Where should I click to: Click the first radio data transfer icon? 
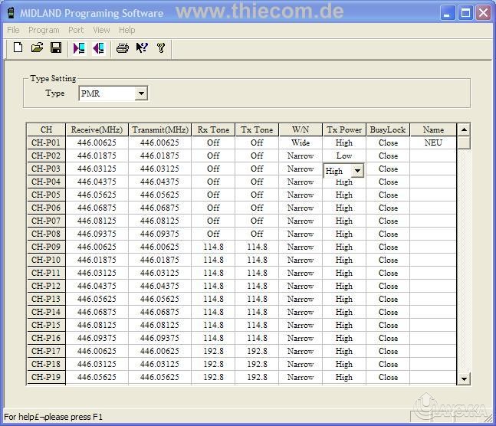point(79,48)
